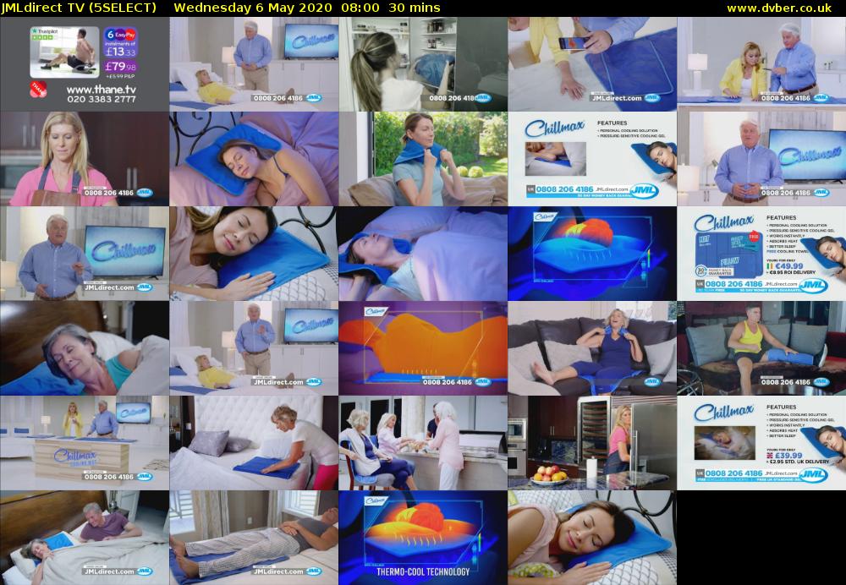The width and height of the screenshot is (846, 585).
Task: Select the Chillmax features card priced £39.99
Action: pyautogui.click(x=761, y=443)
